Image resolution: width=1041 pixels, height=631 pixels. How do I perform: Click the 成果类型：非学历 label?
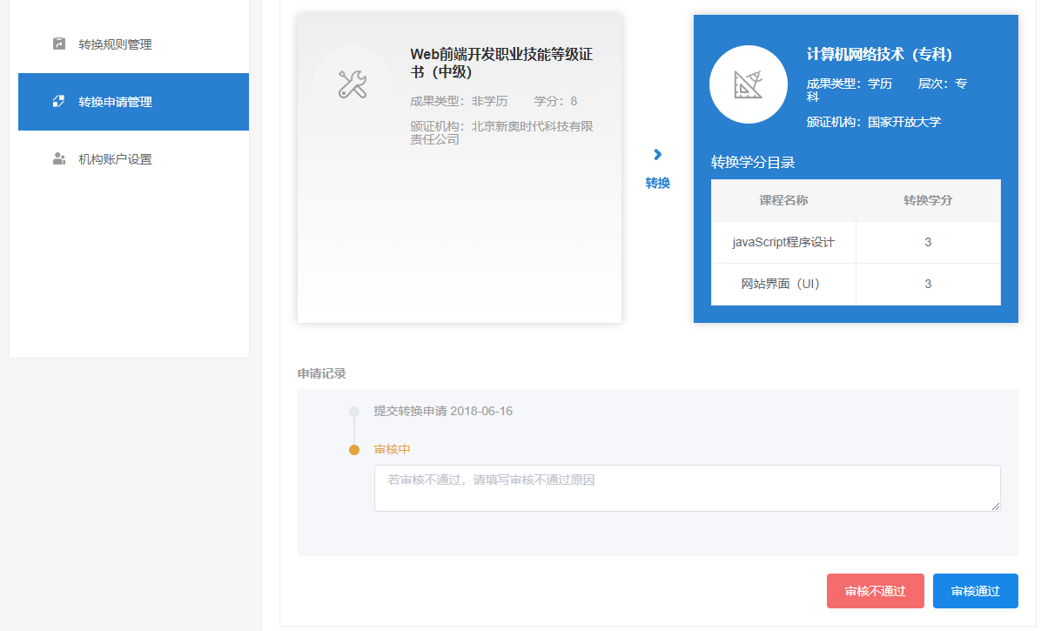[459, 101]
